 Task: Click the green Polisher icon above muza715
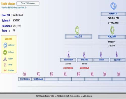(x=77, y=30)
